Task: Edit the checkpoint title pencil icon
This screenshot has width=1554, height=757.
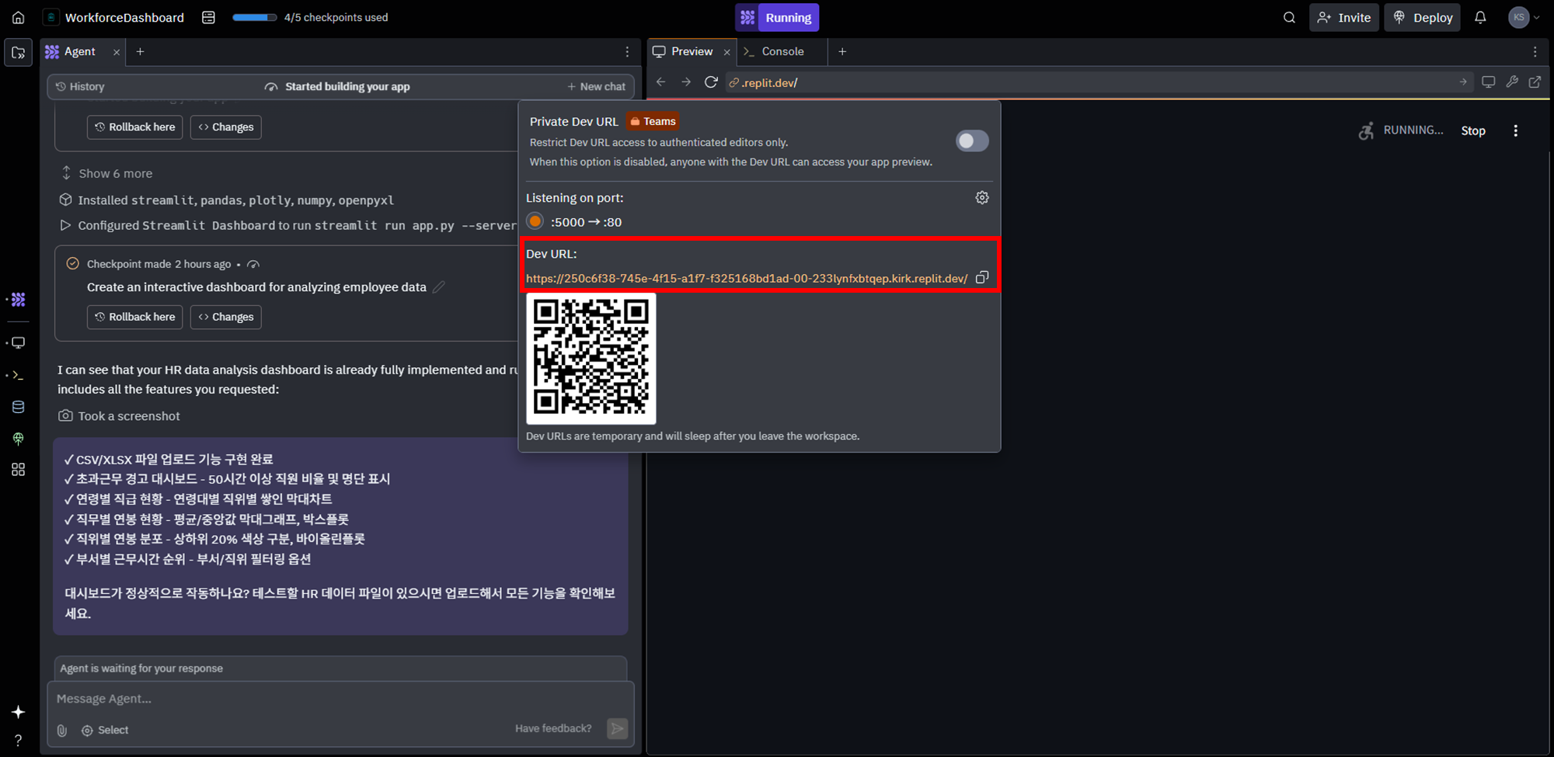Action: click(439, 287)
